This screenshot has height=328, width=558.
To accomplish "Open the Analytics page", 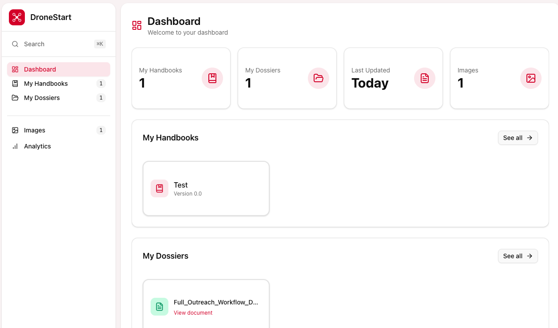I will [37, 146].
